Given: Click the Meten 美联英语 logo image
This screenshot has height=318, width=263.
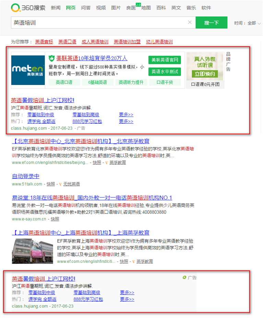Looking at the screenshot, I should 27,69.
